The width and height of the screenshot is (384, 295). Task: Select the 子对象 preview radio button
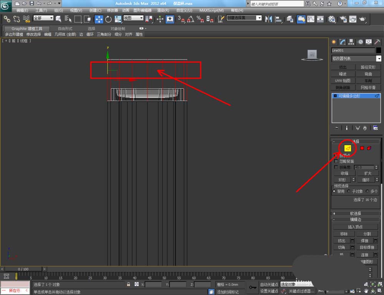[349, 191]
